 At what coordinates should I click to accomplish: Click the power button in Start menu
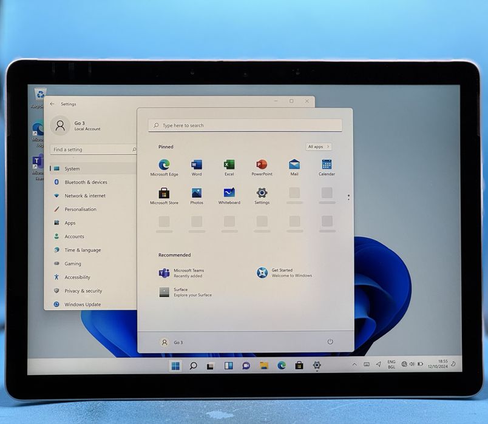330,342
